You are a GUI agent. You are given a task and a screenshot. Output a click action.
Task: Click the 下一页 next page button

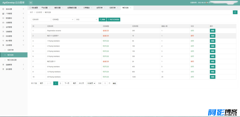coord(67,83)
